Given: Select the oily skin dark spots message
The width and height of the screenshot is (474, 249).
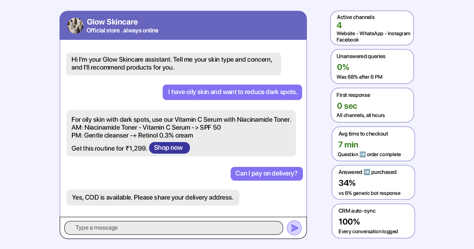Looking at the screenshot, I should 232,92.
